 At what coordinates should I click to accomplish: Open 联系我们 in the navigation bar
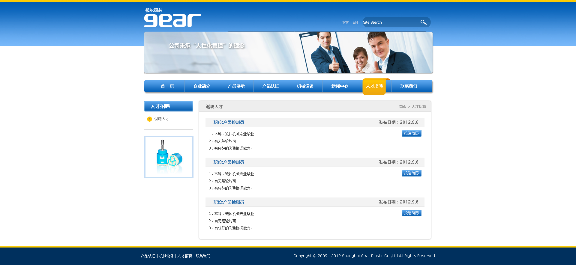409,86
